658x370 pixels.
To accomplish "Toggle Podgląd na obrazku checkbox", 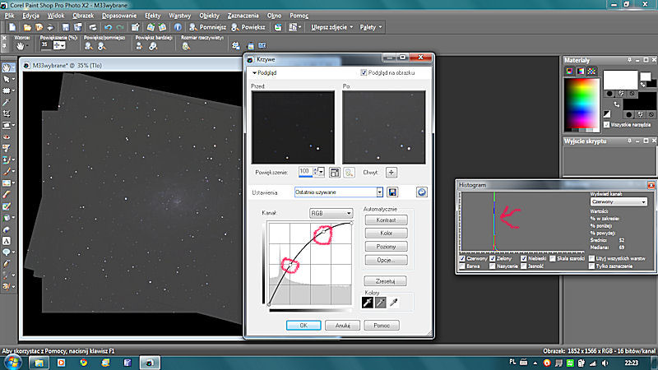I will point(364,73).
